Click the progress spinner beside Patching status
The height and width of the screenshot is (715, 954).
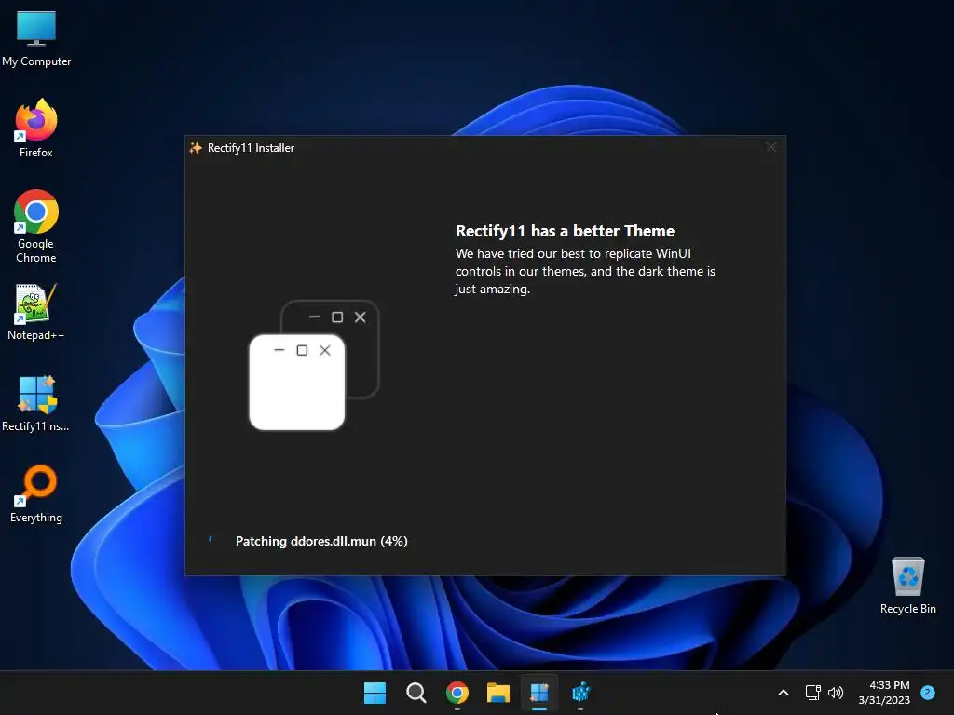point(211,540)
